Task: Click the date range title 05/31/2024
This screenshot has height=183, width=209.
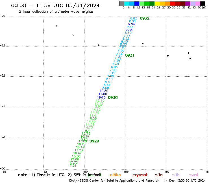Action: click(x=83, y=6)
